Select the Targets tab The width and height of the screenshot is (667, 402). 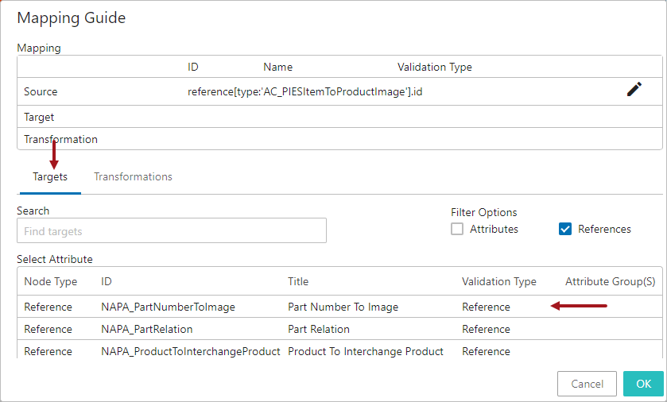pos(50,177)
